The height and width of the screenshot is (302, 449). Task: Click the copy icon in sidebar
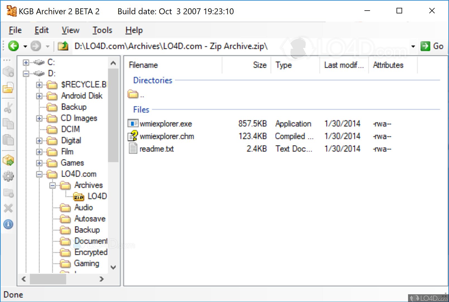(x=8, y=124)
